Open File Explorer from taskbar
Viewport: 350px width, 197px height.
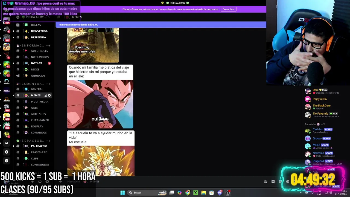[x=203, y=193]
